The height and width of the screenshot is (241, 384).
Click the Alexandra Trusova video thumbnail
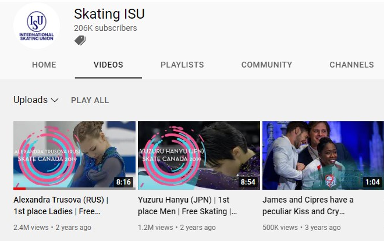74,155
